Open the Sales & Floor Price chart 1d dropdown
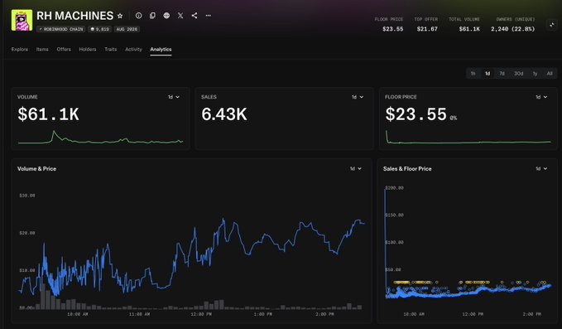The width and height of the screenshot is (562, 329). click(x=541, y=168)
